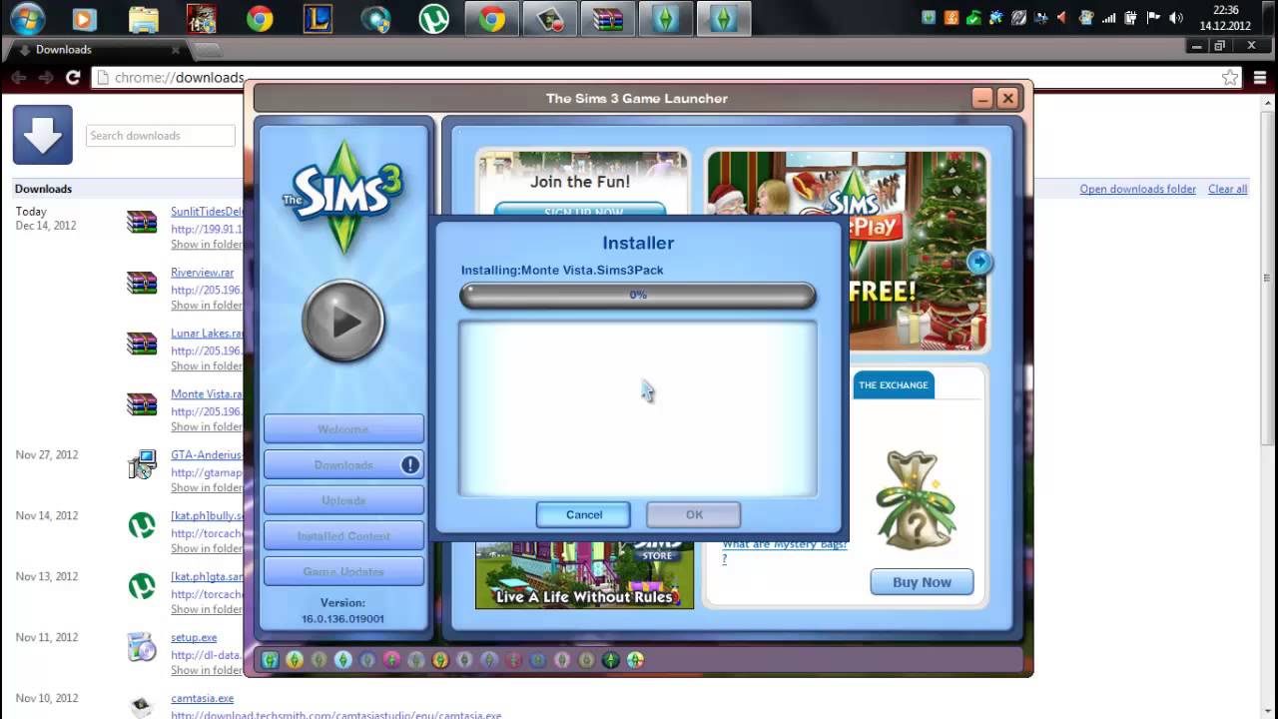
Task: Open the camtasia.exe download link
Action: pos(202,699)
